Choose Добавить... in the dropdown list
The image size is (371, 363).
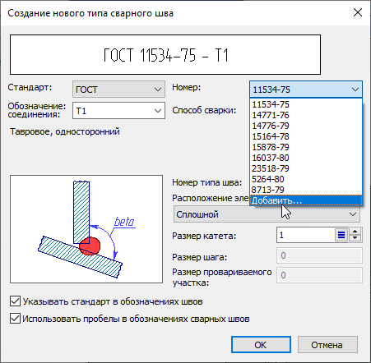coord(306,200)
